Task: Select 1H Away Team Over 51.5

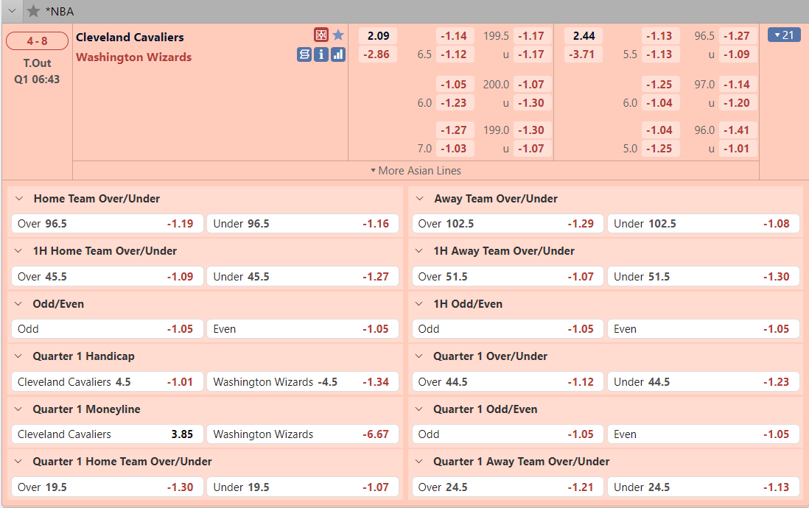Action: click(x=508, y=276)
